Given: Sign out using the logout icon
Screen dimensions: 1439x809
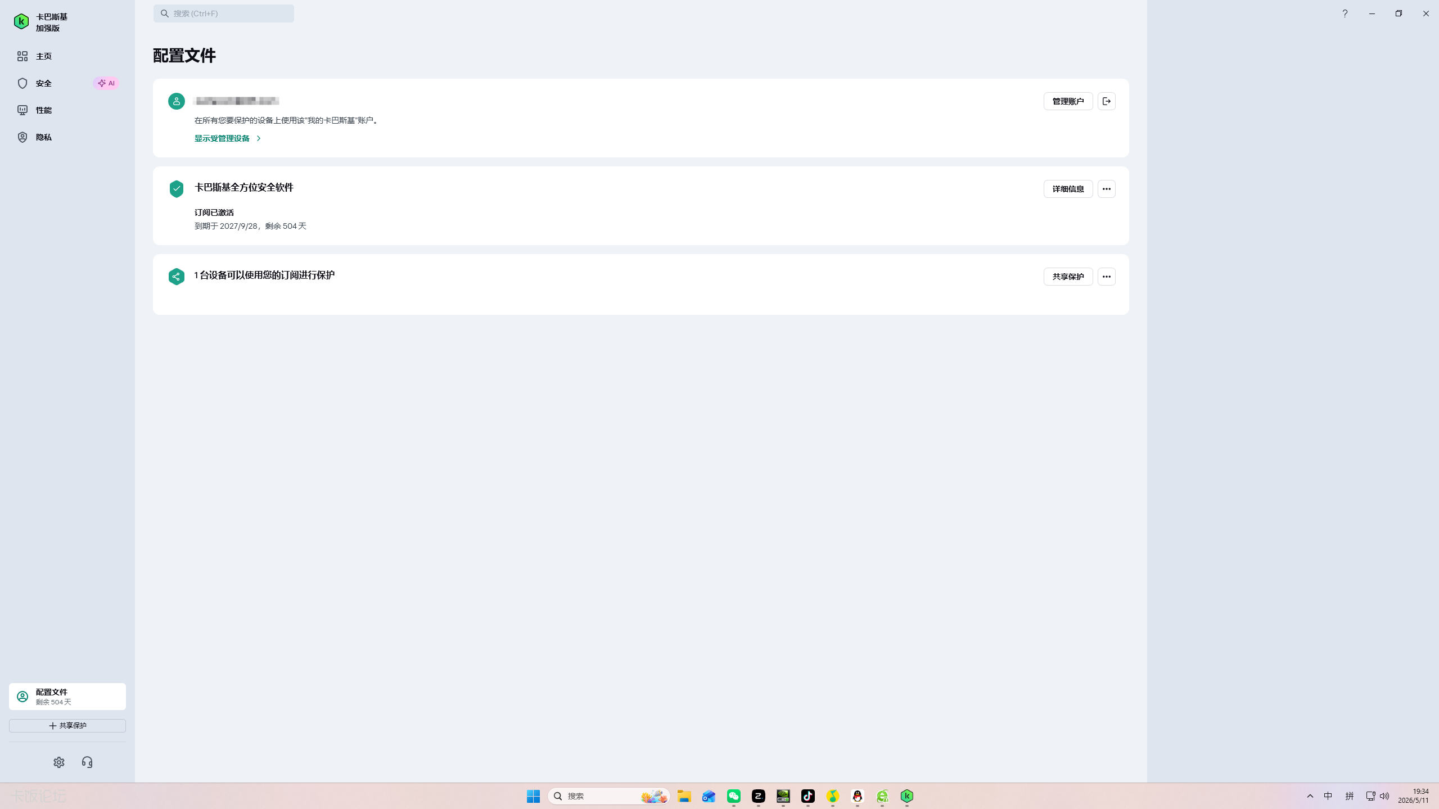Looking at the screenshot, I should (x=1106, y=101).
